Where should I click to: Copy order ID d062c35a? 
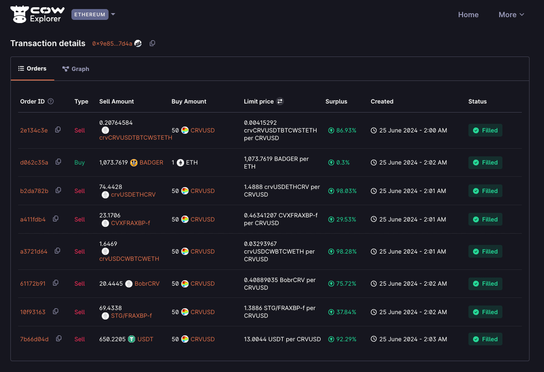58,162
